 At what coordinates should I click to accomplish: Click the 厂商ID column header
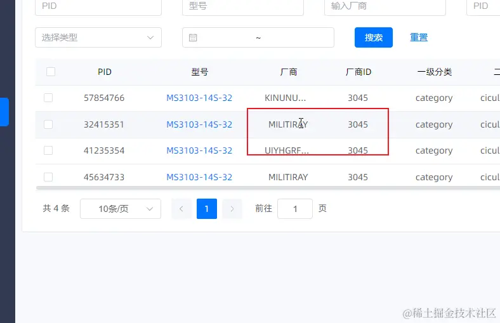click(x=359, y=72)
